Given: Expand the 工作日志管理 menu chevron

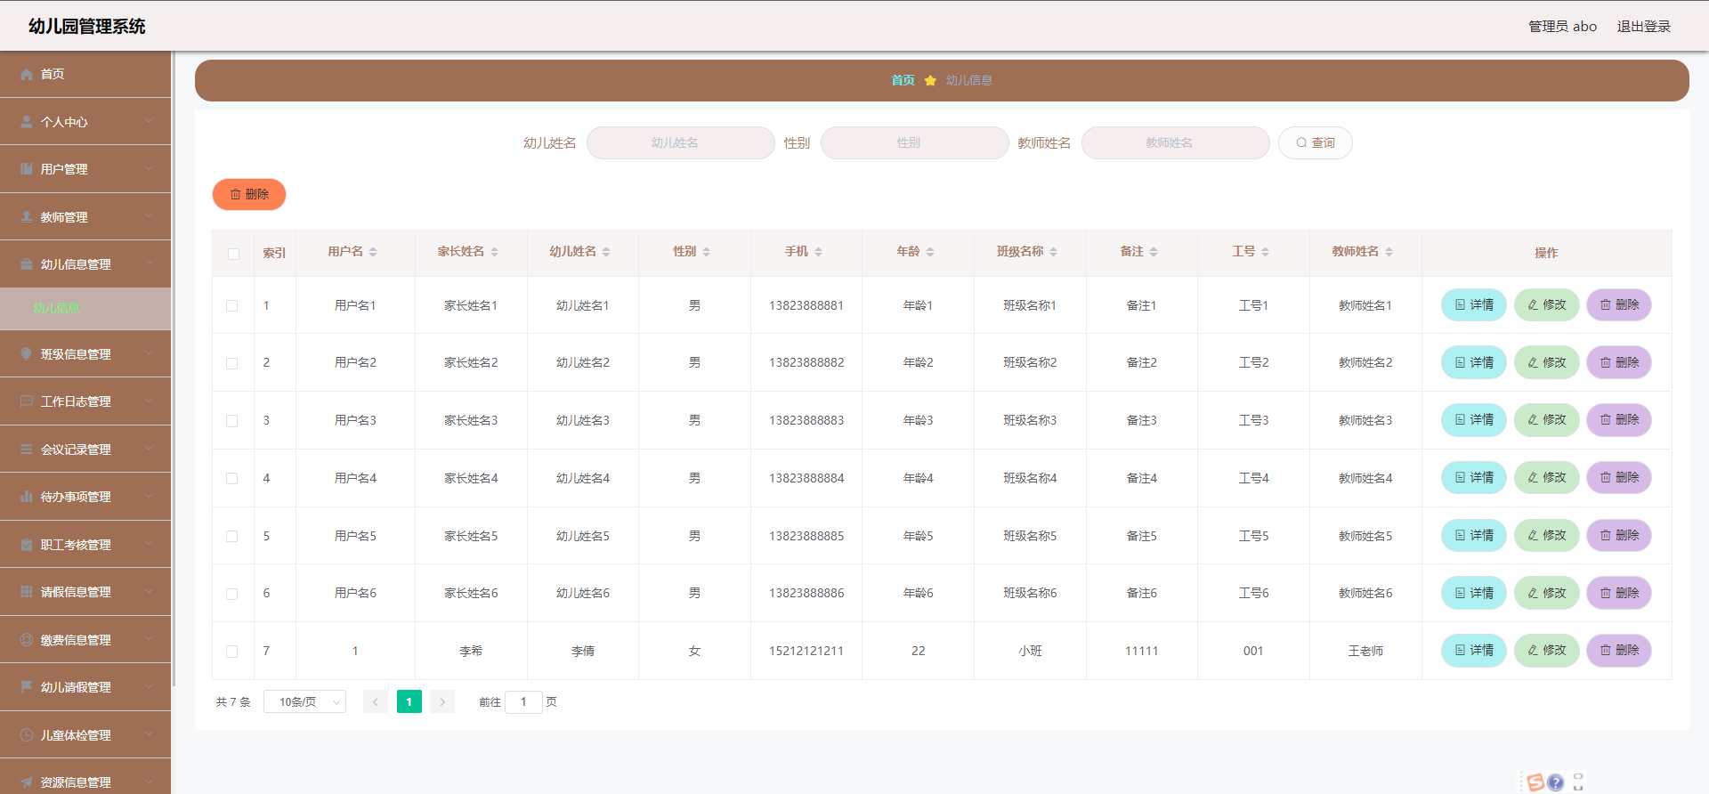Looking at the screenshot, I should tap(149, 401).
